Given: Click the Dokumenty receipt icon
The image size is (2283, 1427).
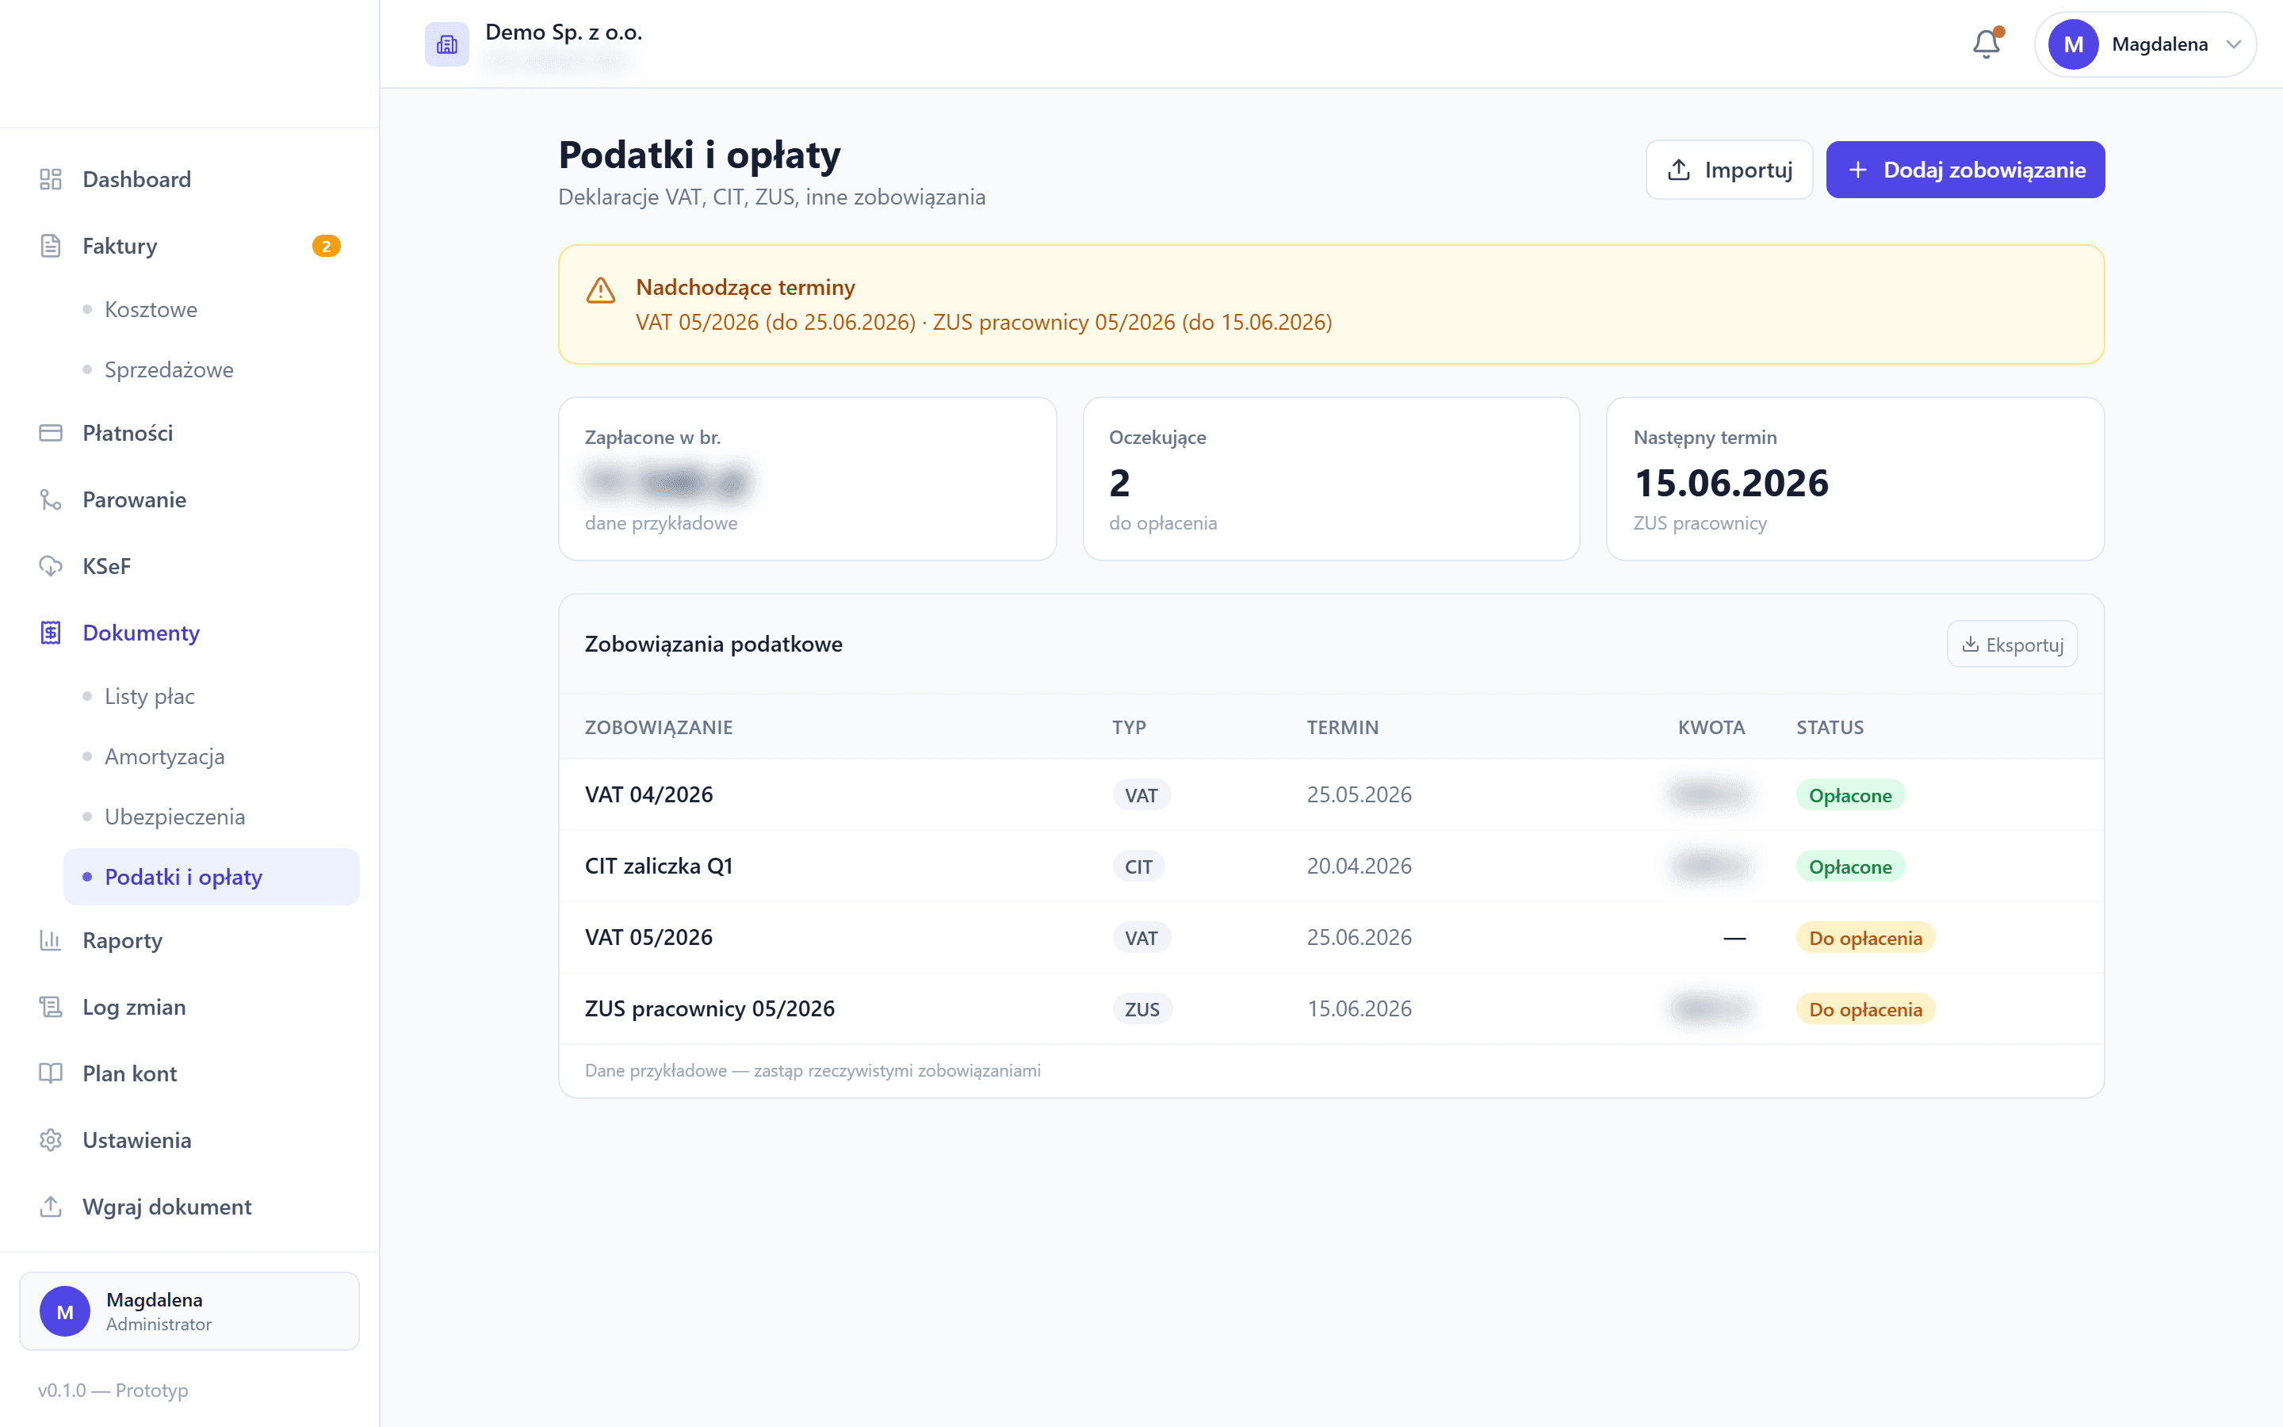Looking at the screenshot, I should [51, 633].
